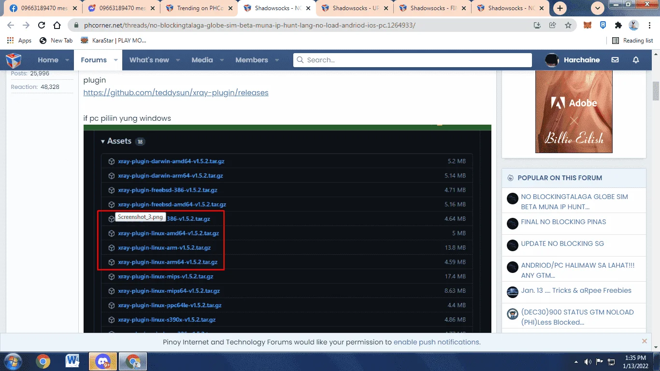Open new browser tab with plus
Image resolution: width=660 pixels, height=371 pixels.
pyautogui.click(x=560, y=8)
